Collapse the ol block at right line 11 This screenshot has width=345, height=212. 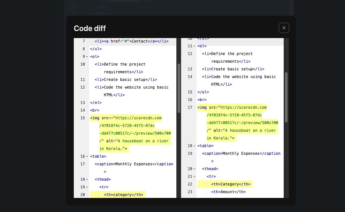point(194,46)
